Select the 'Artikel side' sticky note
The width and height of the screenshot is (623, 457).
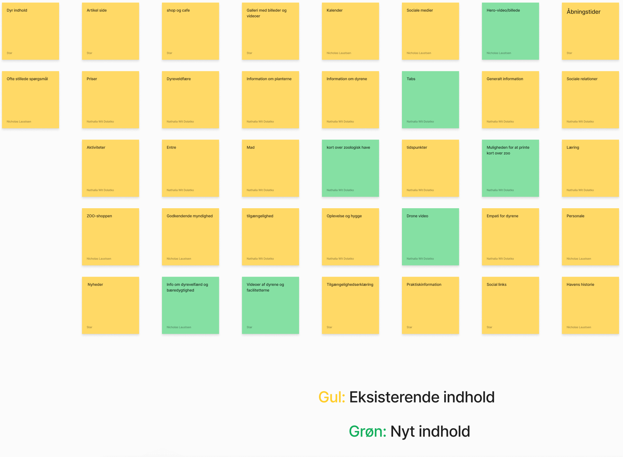pyautogui.click(x=110, y=31)
